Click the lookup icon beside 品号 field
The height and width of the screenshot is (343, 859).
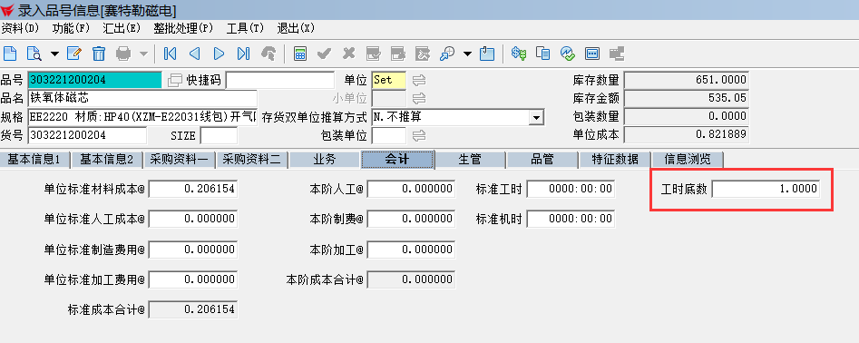tap(175, 80)
